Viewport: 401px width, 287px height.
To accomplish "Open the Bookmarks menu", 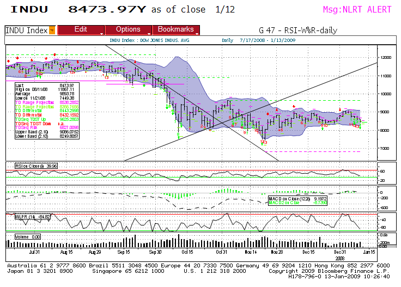I will pyautogui.click(x=175, y=29).
